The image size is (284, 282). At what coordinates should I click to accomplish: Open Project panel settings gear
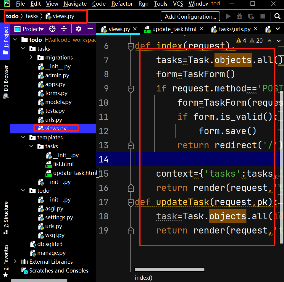click(x=78, y=29)
